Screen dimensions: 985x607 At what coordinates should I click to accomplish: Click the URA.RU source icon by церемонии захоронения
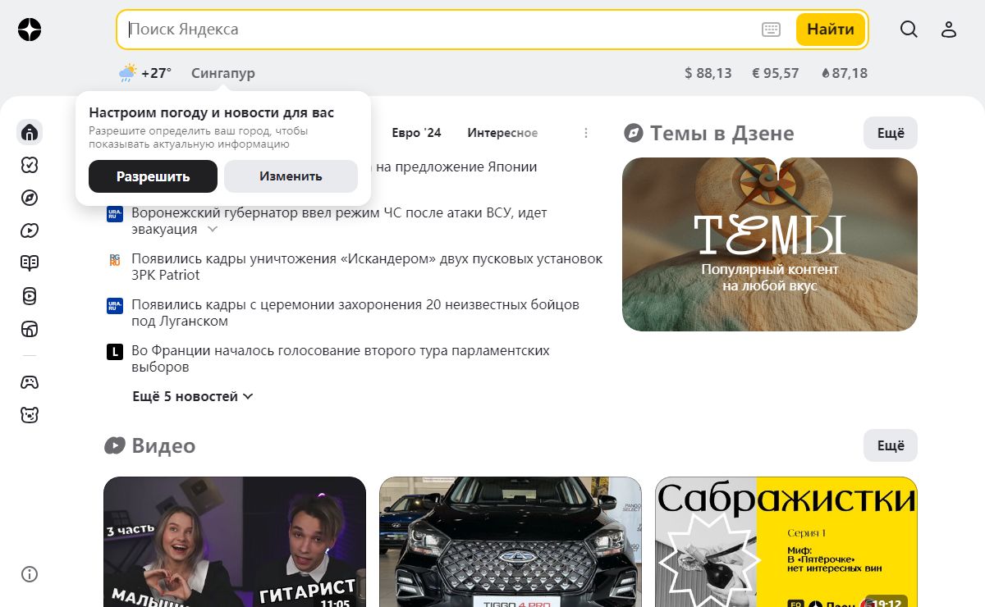(x=115, y=305)
